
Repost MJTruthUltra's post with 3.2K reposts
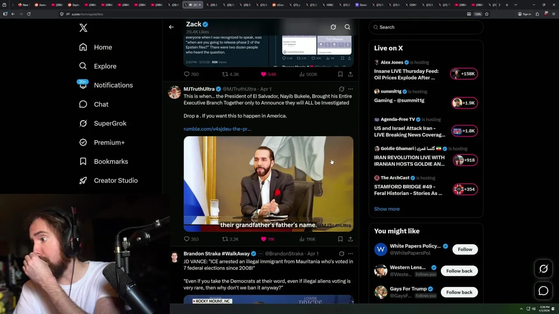click(x=230, y=239)
